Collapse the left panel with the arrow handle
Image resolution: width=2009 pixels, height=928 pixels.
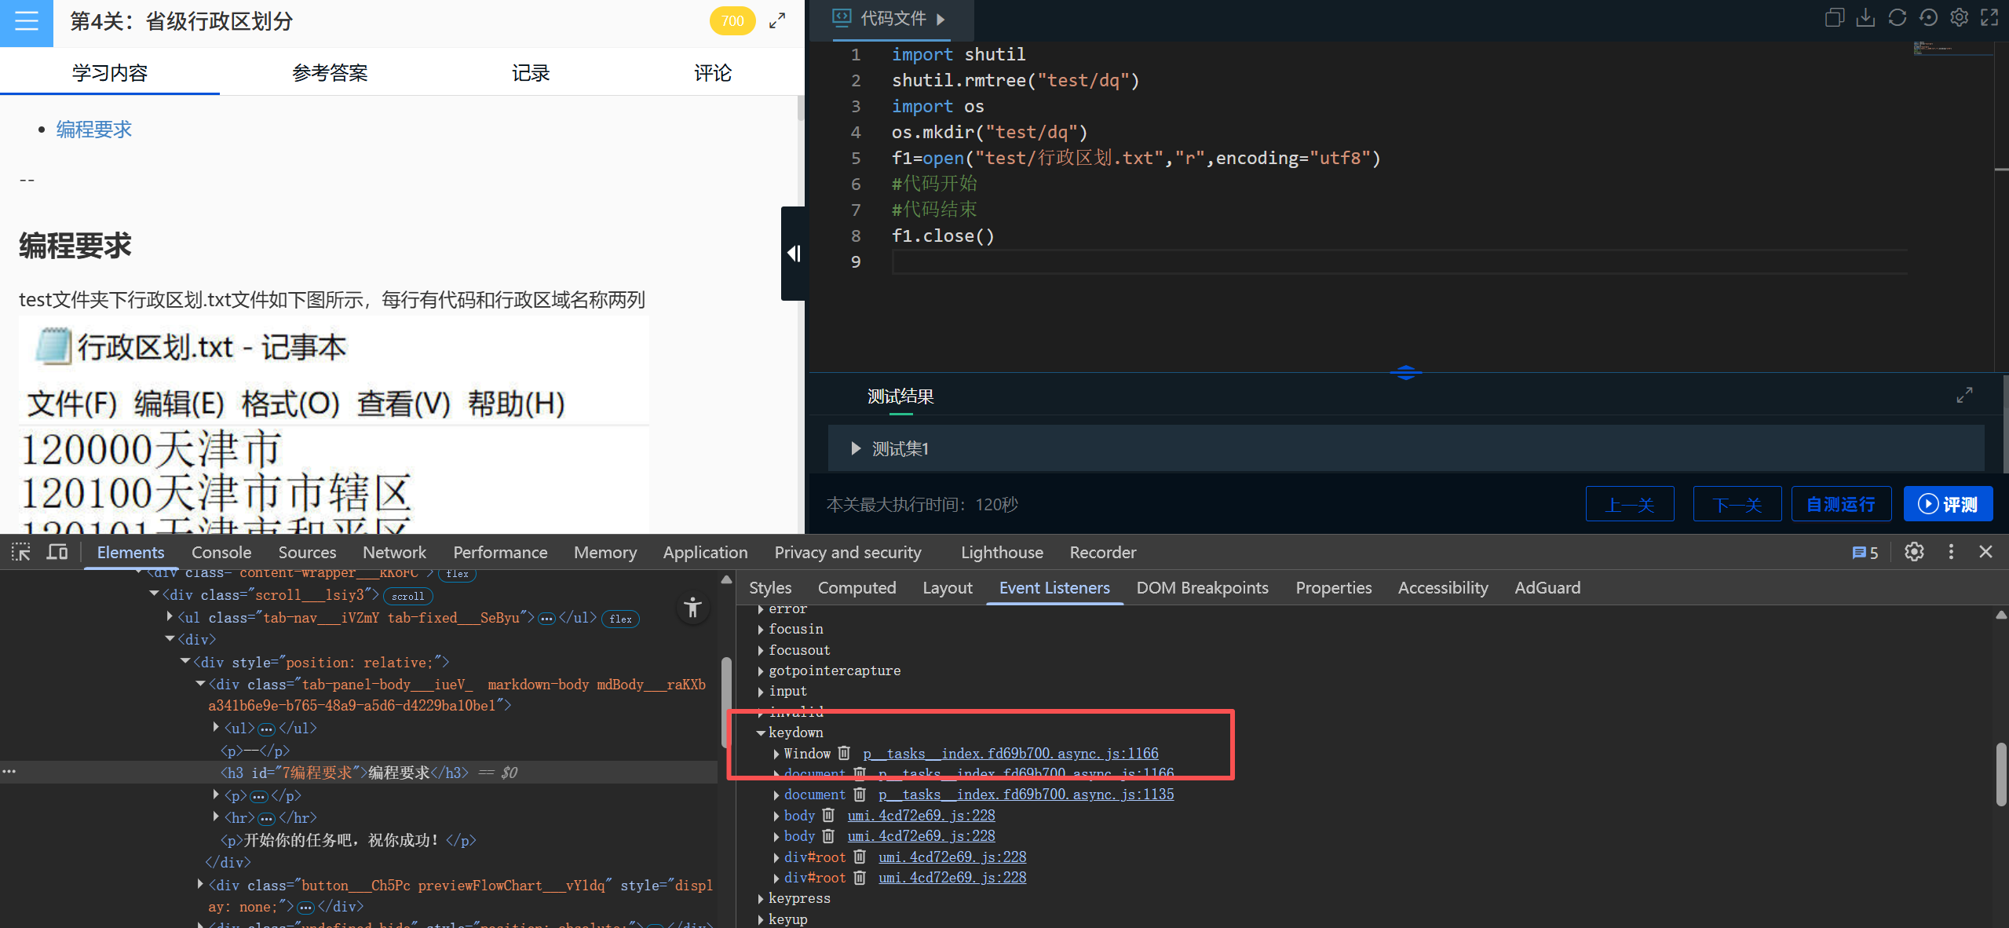point(794,254)
